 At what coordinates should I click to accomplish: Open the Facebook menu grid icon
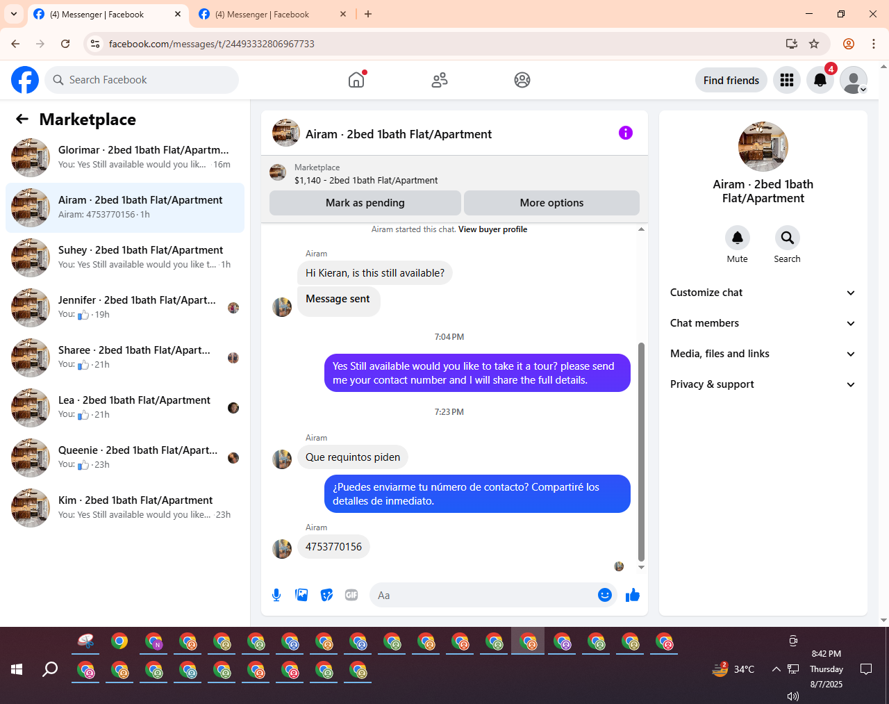click(787, 80)
